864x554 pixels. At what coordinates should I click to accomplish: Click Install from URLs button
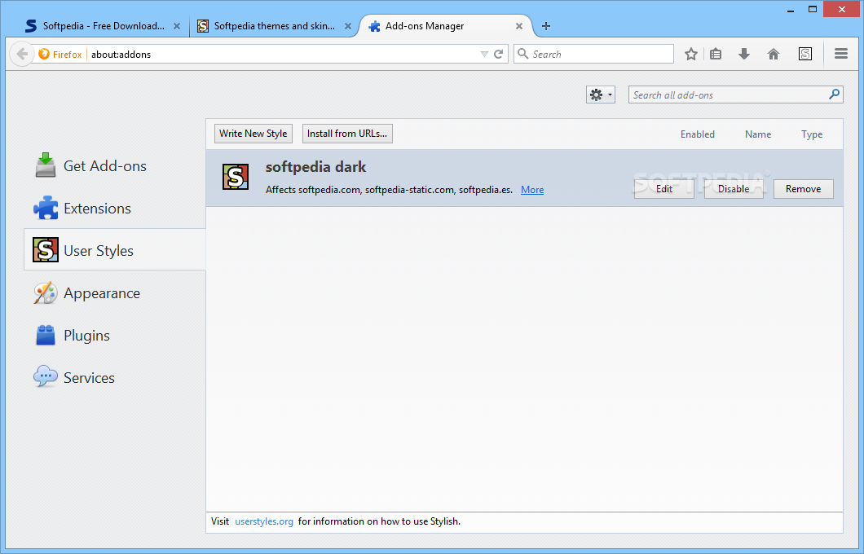click(x=347, y=134)
